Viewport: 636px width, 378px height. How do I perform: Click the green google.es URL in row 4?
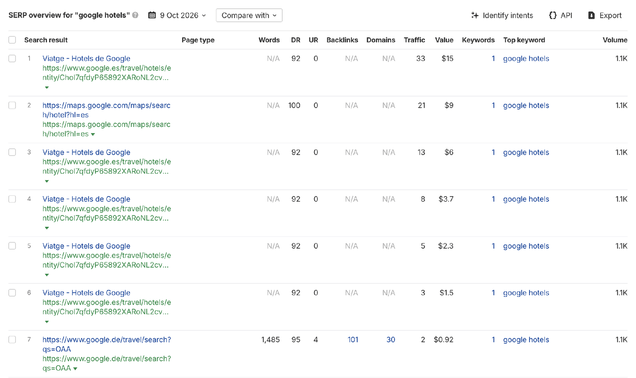click(x=107, y=214)
